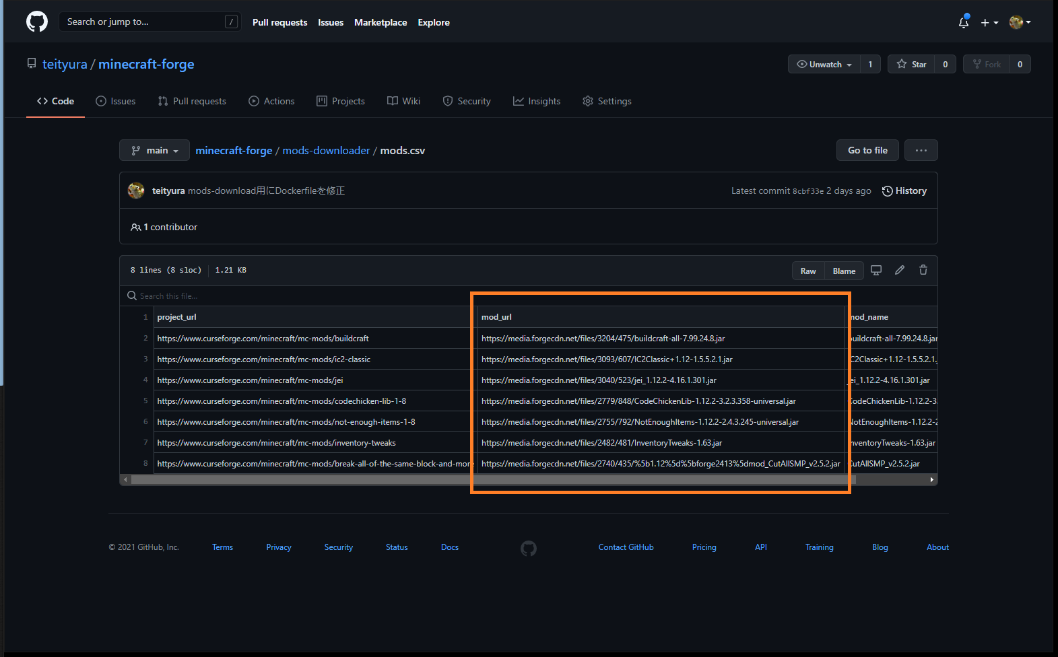Click the ic2-classic project URL cell
The image size is (1058, 657).
coord(315,359)
